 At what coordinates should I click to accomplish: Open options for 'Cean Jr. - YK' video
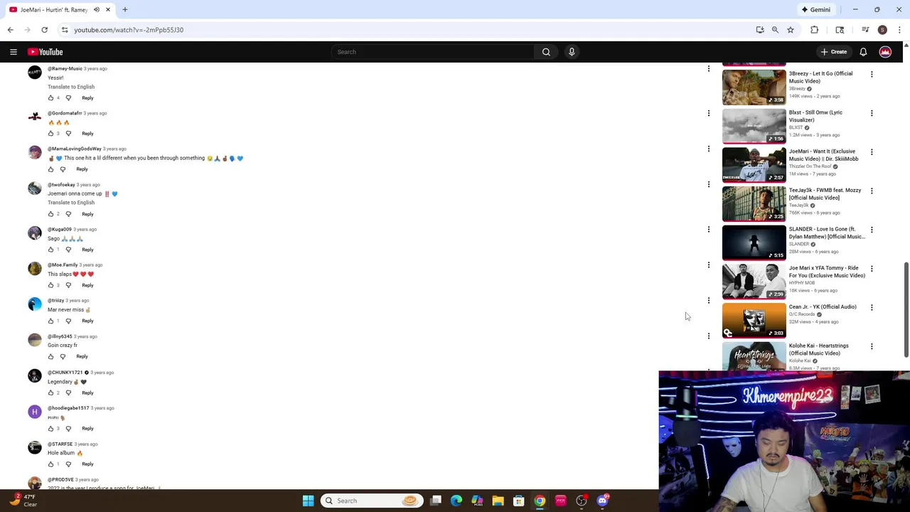point(872,307)
